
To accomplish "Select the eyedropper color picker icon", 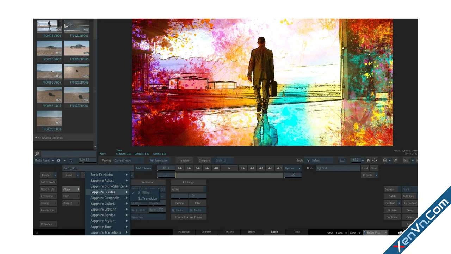I will coord(395,161).
